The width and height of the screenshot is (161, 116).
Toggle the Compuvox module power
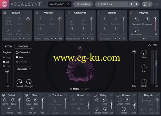click(68, 13)
